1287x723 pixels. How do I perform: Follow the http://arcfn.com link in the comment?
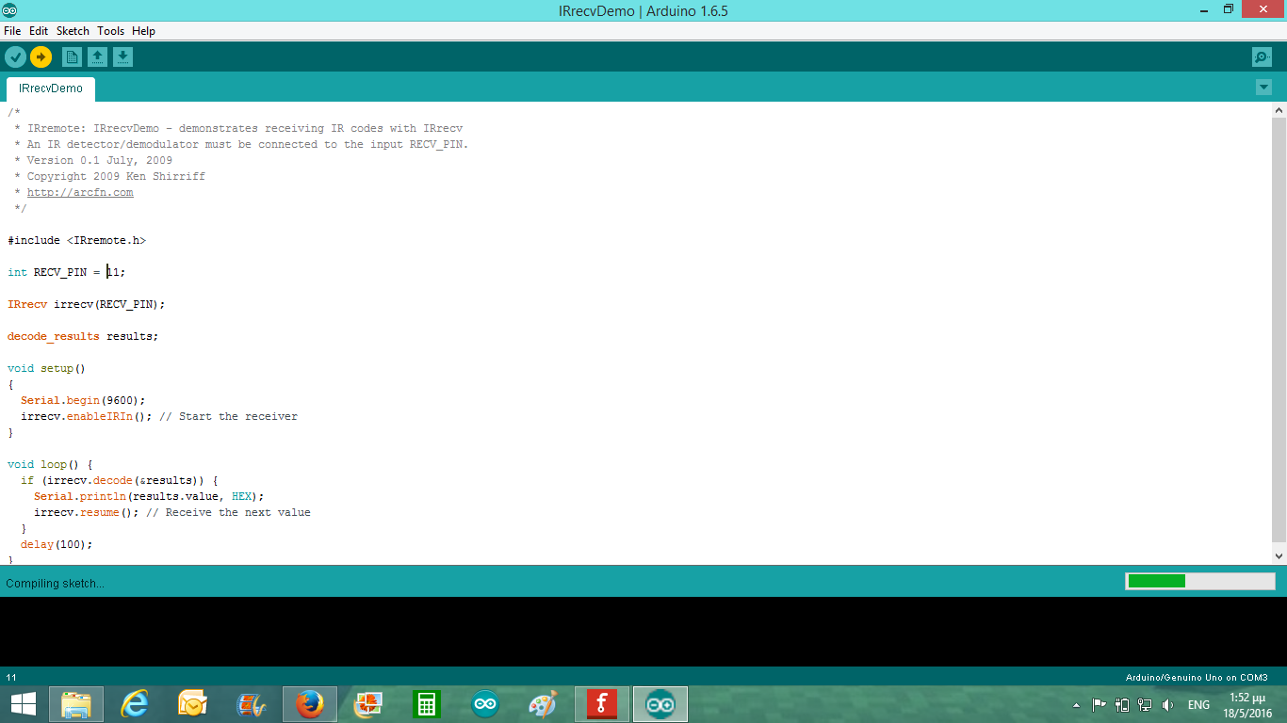click(80, 193)
